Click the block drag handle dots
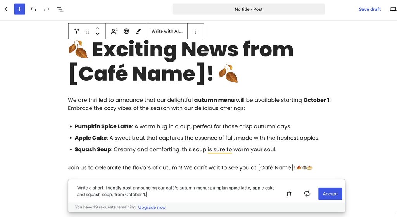 click(x=87, y=31)
